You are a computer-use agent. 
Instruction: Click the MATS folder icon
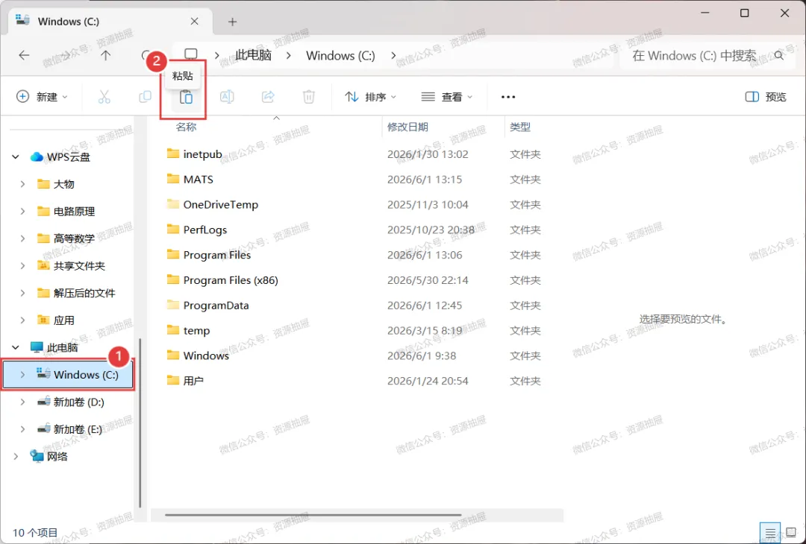(x=172, y=179)
